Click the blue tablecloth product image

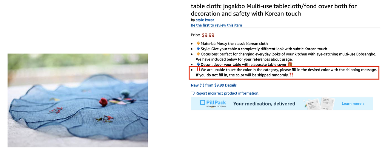(x=78, y=100)
